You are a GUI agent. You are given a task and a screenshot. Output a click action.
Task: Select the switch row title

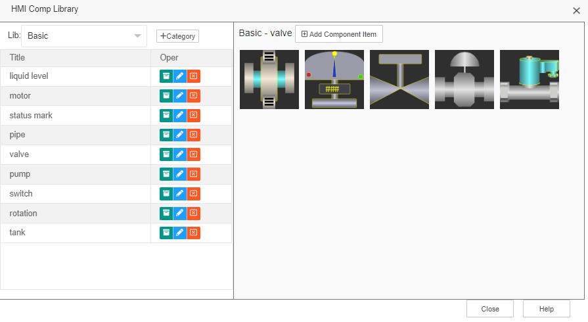click(21, 194)
